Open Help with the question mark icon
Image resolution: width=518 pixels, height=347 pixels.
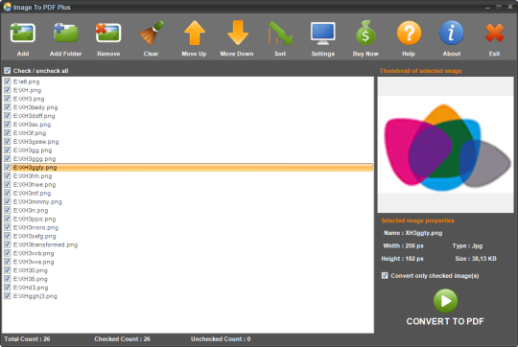point(409,33)
